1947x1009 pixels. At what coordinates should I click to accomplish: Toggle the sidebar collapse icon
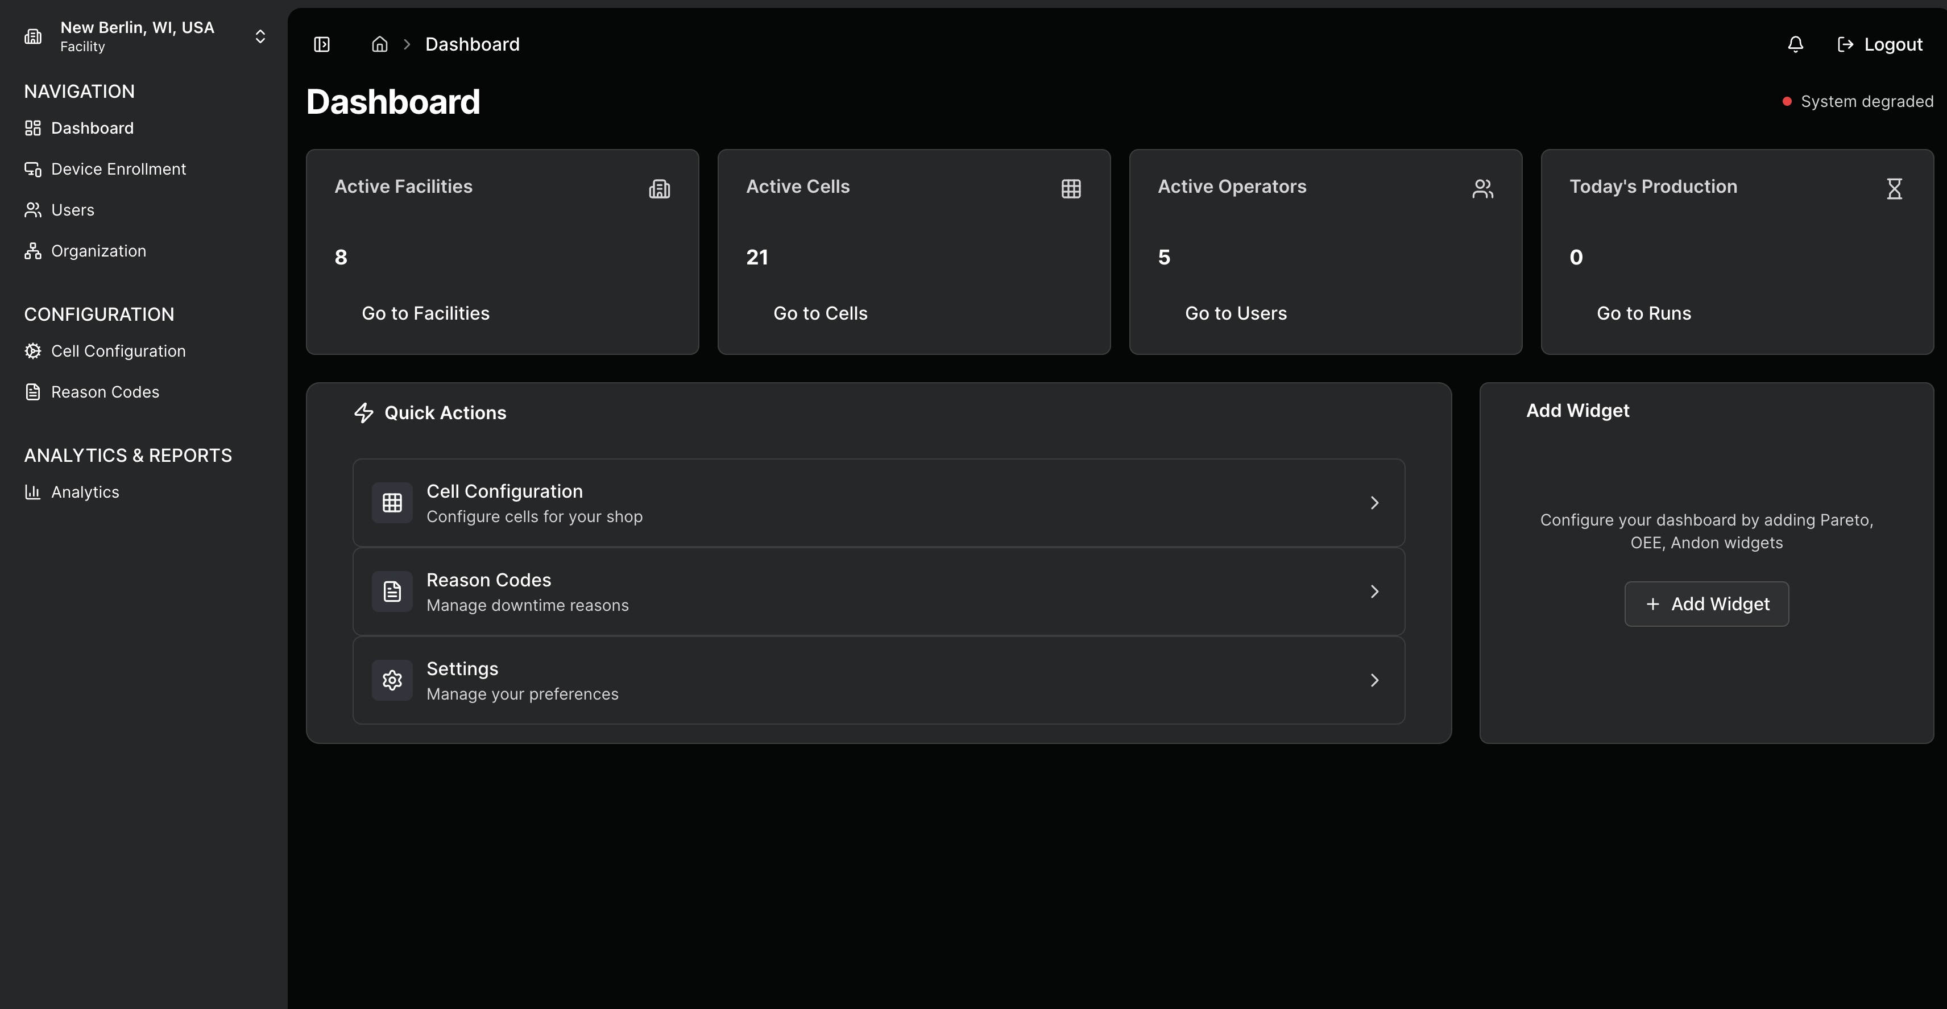(322, 44)
